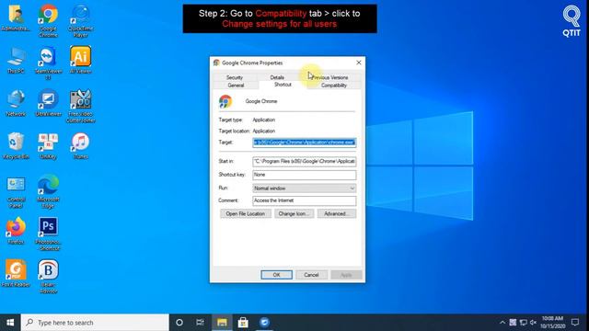Viewport: 589px width, 331px height.
Task: Open the Network desktop icon
Action: pyautogui.click(x=16, y=103)
